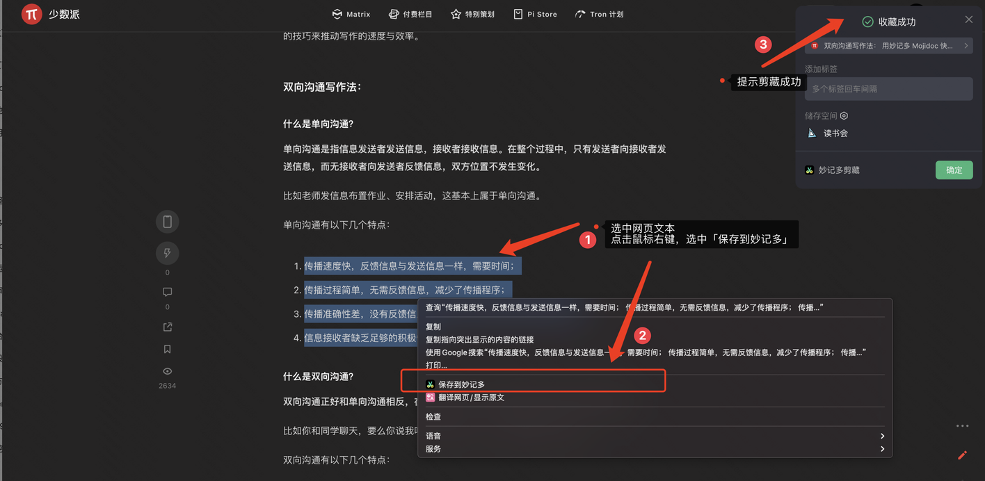
Task: Click the 什么是单向沟通？ subheading
Action: pos(319,124)
